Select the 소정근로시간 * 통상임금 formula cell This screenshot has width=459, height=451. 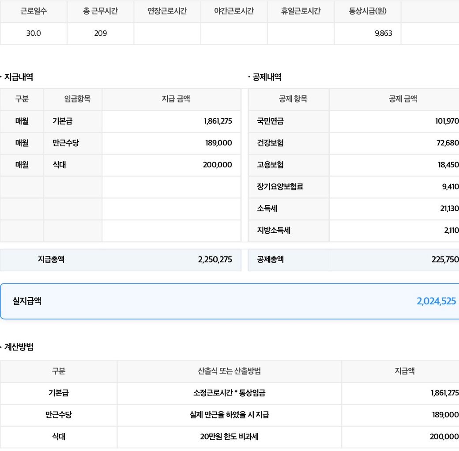pyautogui.click(x=229, y=393)
